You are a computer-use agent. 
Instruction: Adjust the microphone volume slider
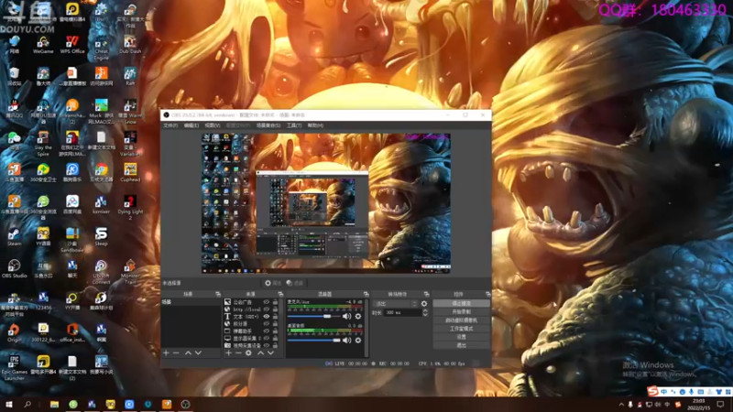pyautogui.click(x=313, y=316)
